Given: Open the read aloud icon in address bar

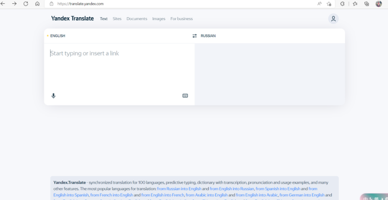Looking at the screenshot, I should (320, 4).
